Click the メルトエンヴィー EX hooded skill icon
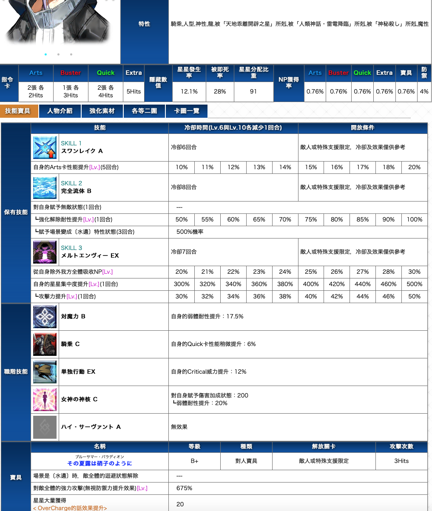Screen dimensions: 432x511 pyautogui.click(x=45, y=252)
